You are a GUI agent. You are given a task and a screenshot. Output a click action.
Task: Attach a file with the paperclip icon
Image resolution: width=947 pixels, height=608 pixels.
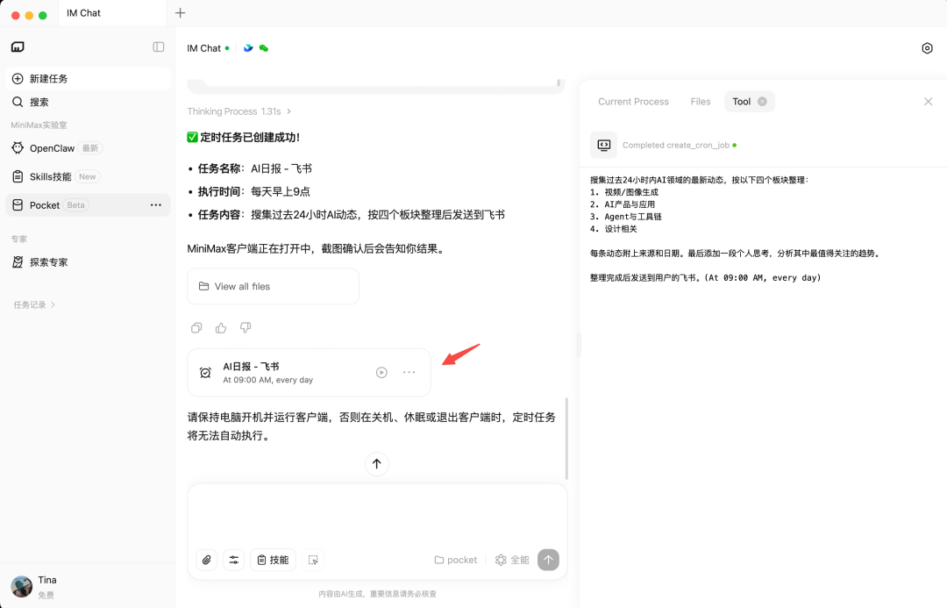(206, 559)
